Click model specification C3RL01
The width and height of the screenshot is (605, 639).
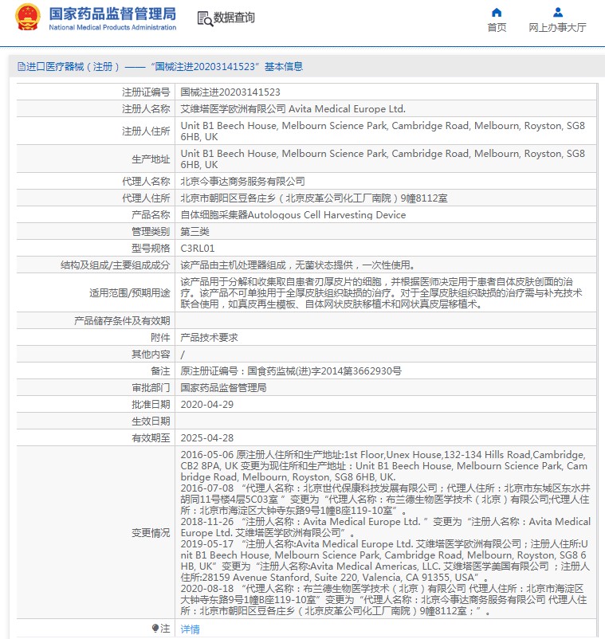click(x=198, y=248)
